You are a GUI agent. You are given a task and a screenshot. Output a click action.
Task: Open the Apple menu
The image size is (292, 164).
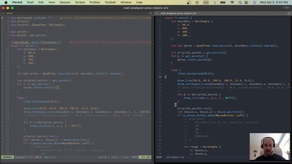pyautogui.click(x=6, y=2)
